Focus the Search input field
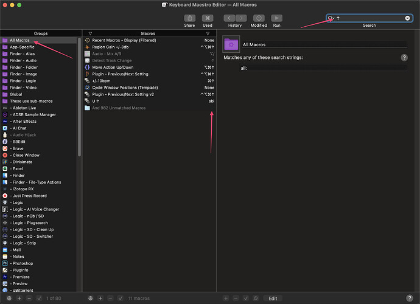The height and width of the screenshot is (304, 420). pos(369,18)
